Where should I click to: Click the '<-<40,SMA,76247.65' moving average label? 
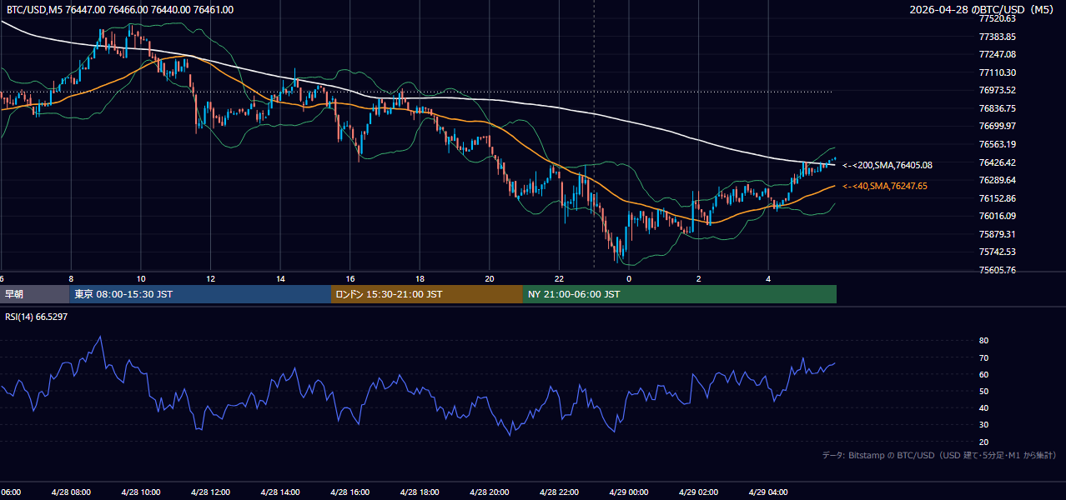(885, 186)
